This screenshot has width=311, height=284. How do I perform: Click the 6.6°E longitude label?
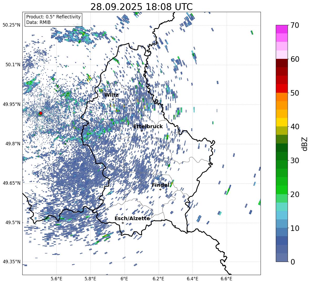tap(226, 279)
